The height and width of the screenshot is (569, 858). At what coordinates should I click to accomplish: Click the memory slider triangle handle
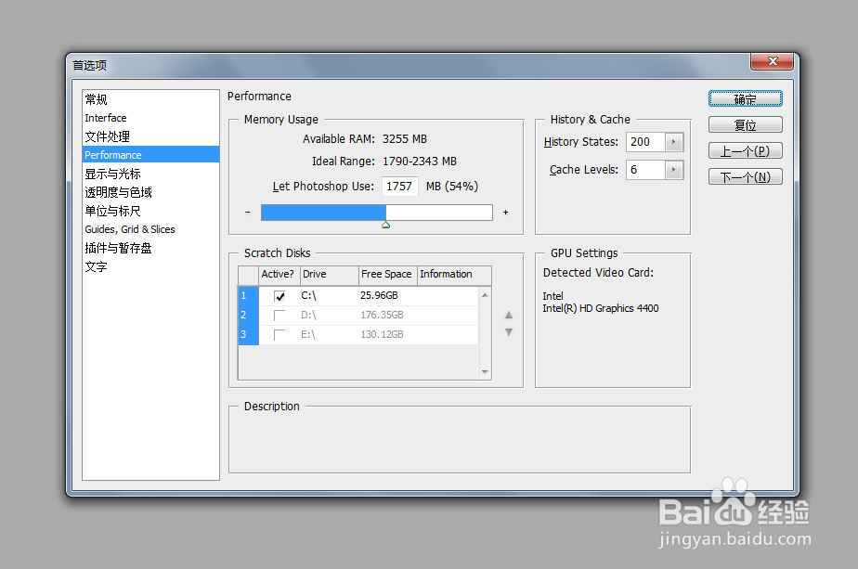tap(385, 225)
